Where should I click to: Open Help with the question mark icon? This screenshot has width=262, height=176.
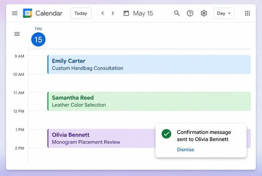[x=190, y=13]
